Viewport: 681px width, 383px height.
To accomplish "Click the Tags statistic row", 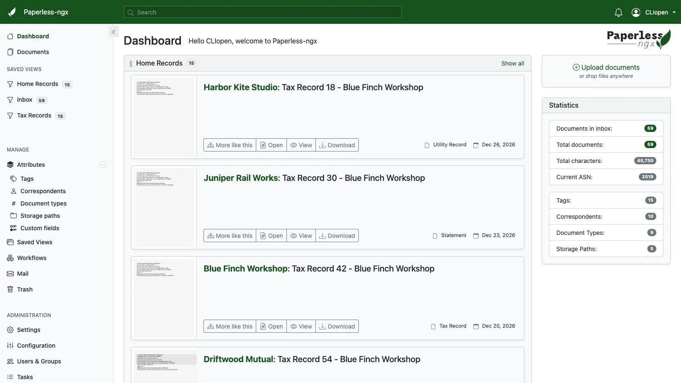I will point(606,200).
